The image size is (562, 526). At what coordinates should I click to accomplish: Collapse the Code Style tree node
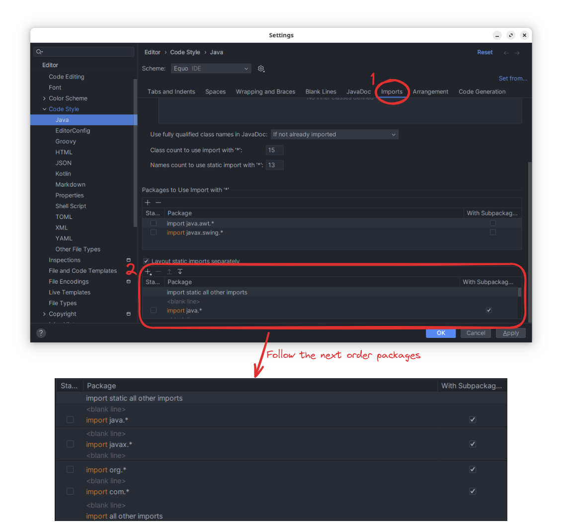click(x=44, y=109)
